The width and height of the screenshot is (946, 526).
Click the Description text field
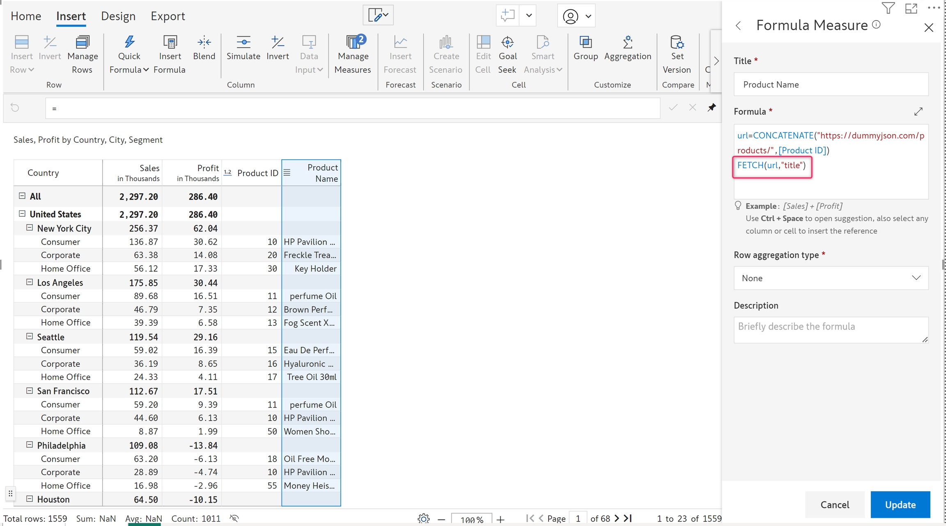click(x=831, y=330)
